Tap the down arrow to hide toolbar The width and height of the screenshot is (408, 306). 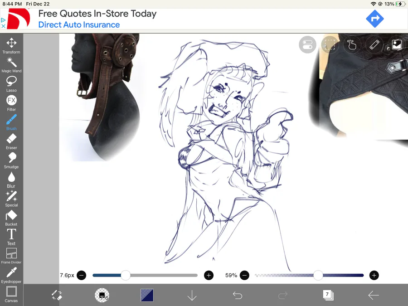pyautogui.click(x=192, y=295)
